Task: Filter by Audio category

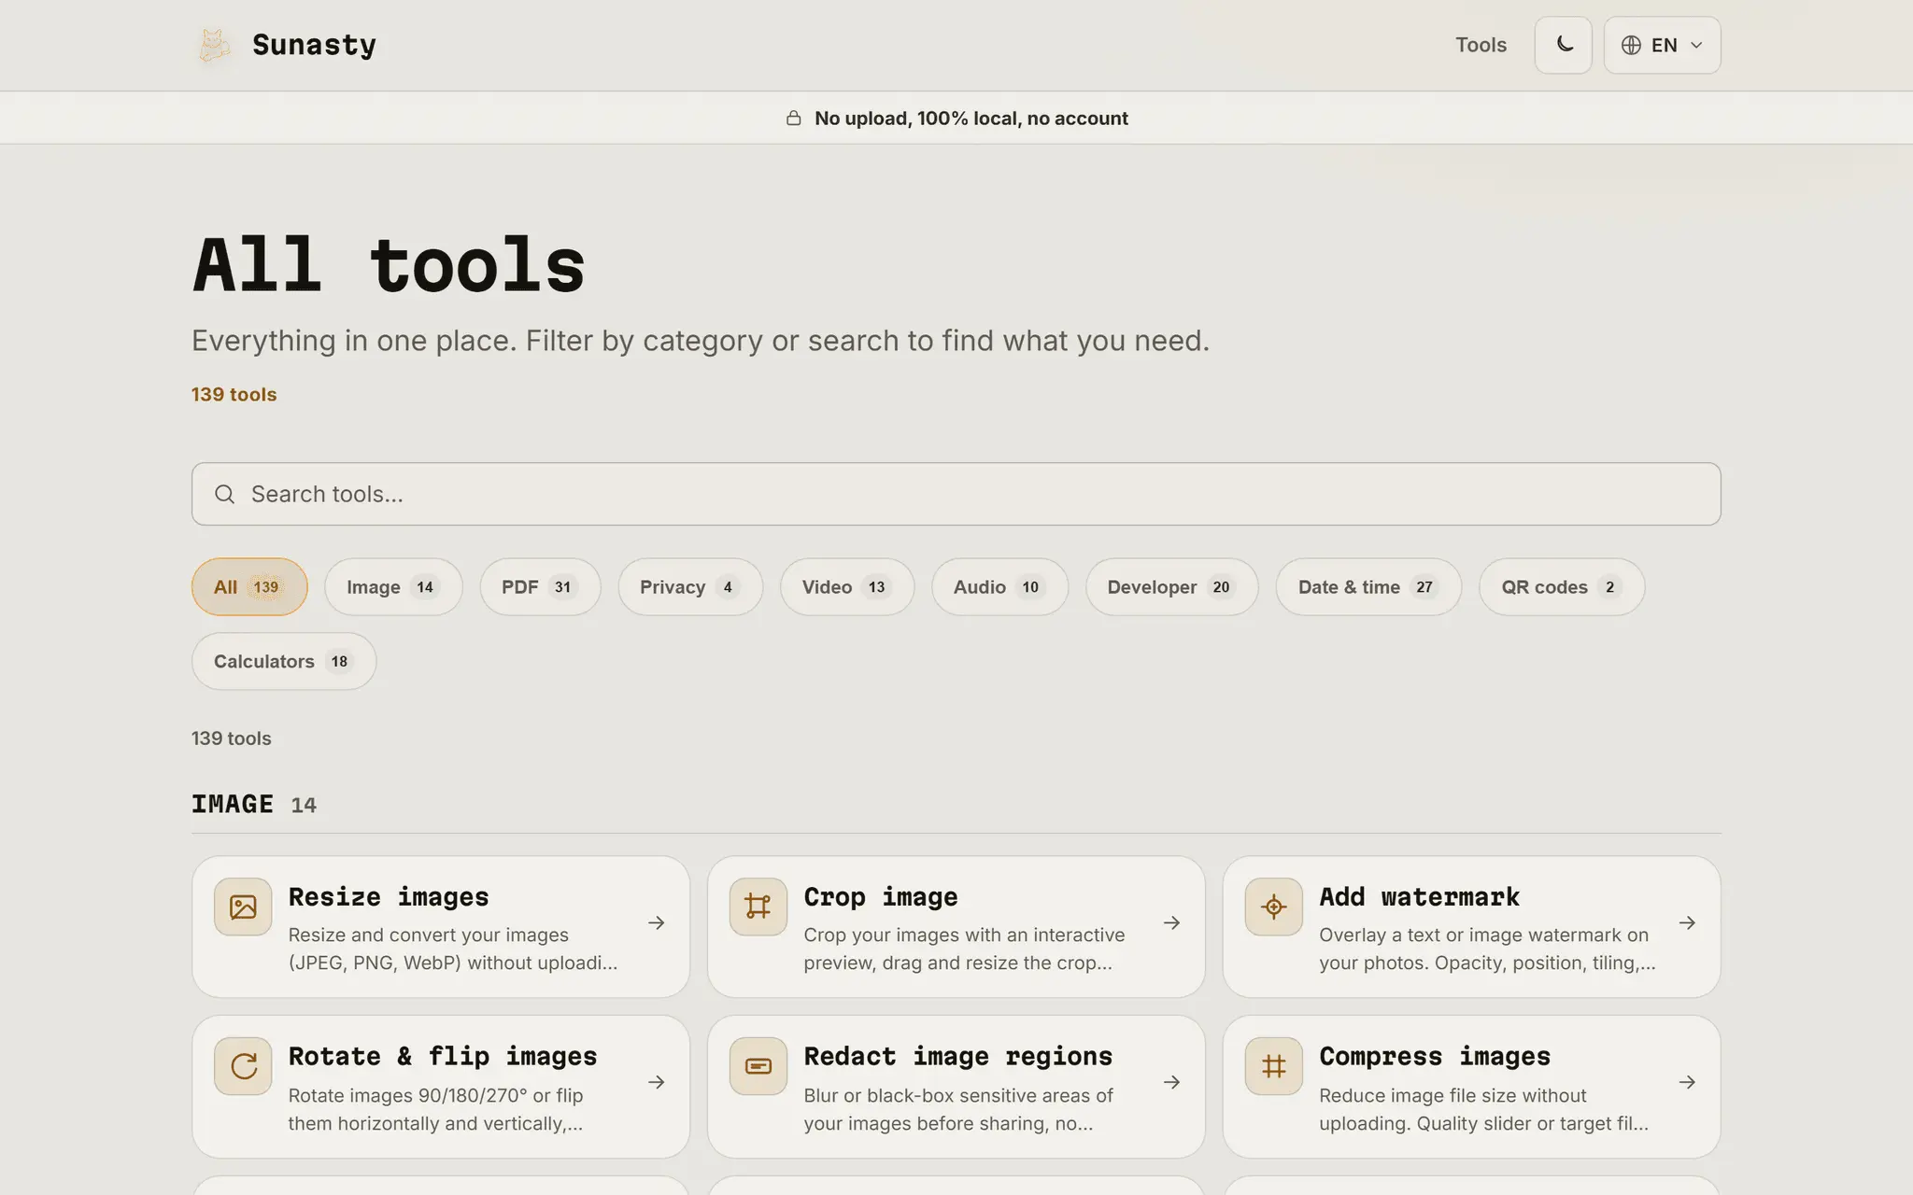Action: (x=999, y=587)
